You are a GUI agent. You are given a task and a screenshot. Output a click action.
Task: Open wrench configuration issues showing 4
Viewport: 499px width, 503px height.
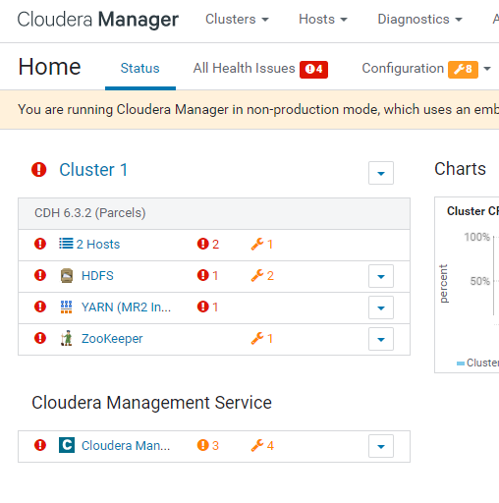tap(262, 445)
